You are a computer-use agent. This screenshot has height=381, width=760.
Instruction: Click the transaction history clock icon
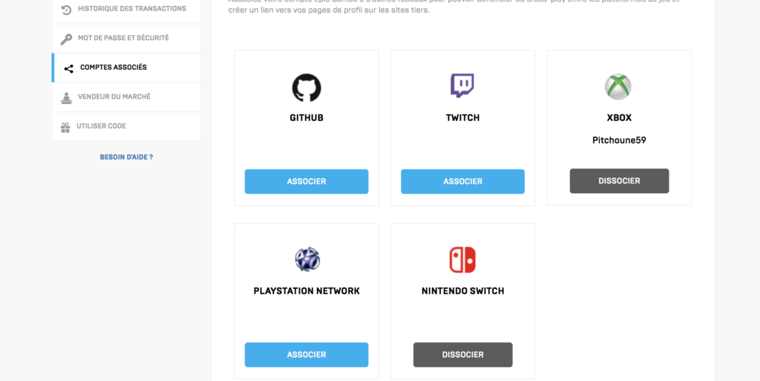pyautogui.click(x=66, y=10)
